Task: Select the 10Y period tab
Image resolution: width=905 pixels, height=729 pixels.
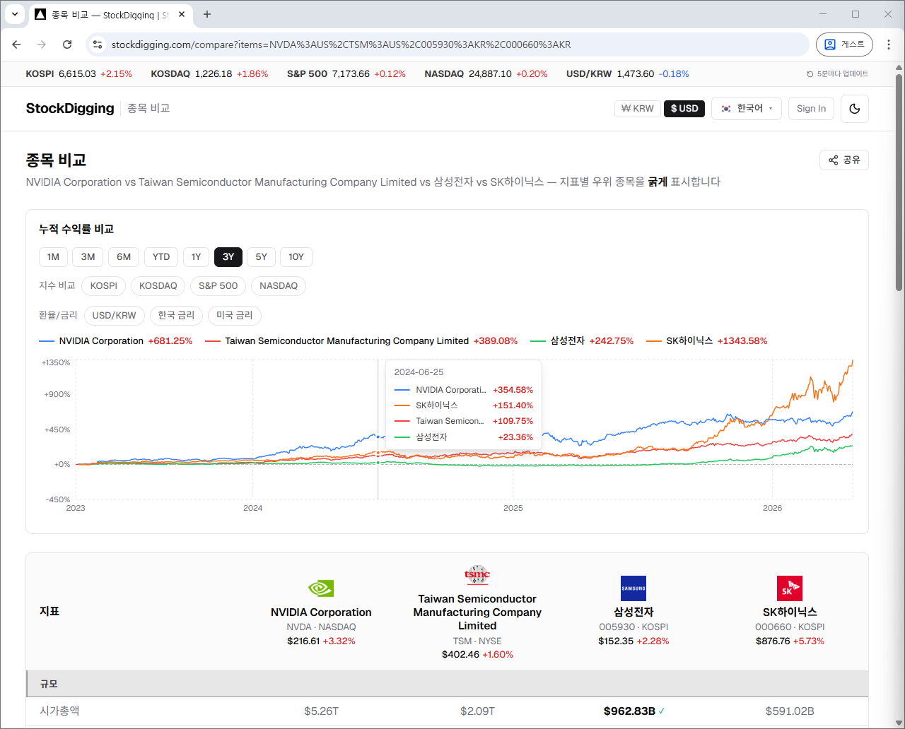Action: click(296, 257)
